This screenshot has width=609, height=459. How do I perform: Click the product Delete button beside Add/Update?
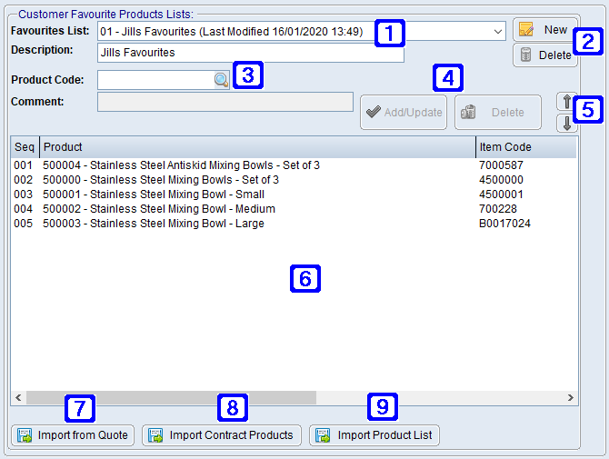(497, 113)
